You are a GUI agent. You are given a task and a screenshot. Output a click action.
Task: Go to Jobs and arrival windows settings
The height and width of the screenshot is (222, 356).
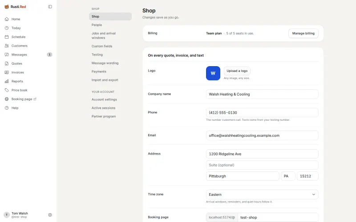click(x=110, y=36)
